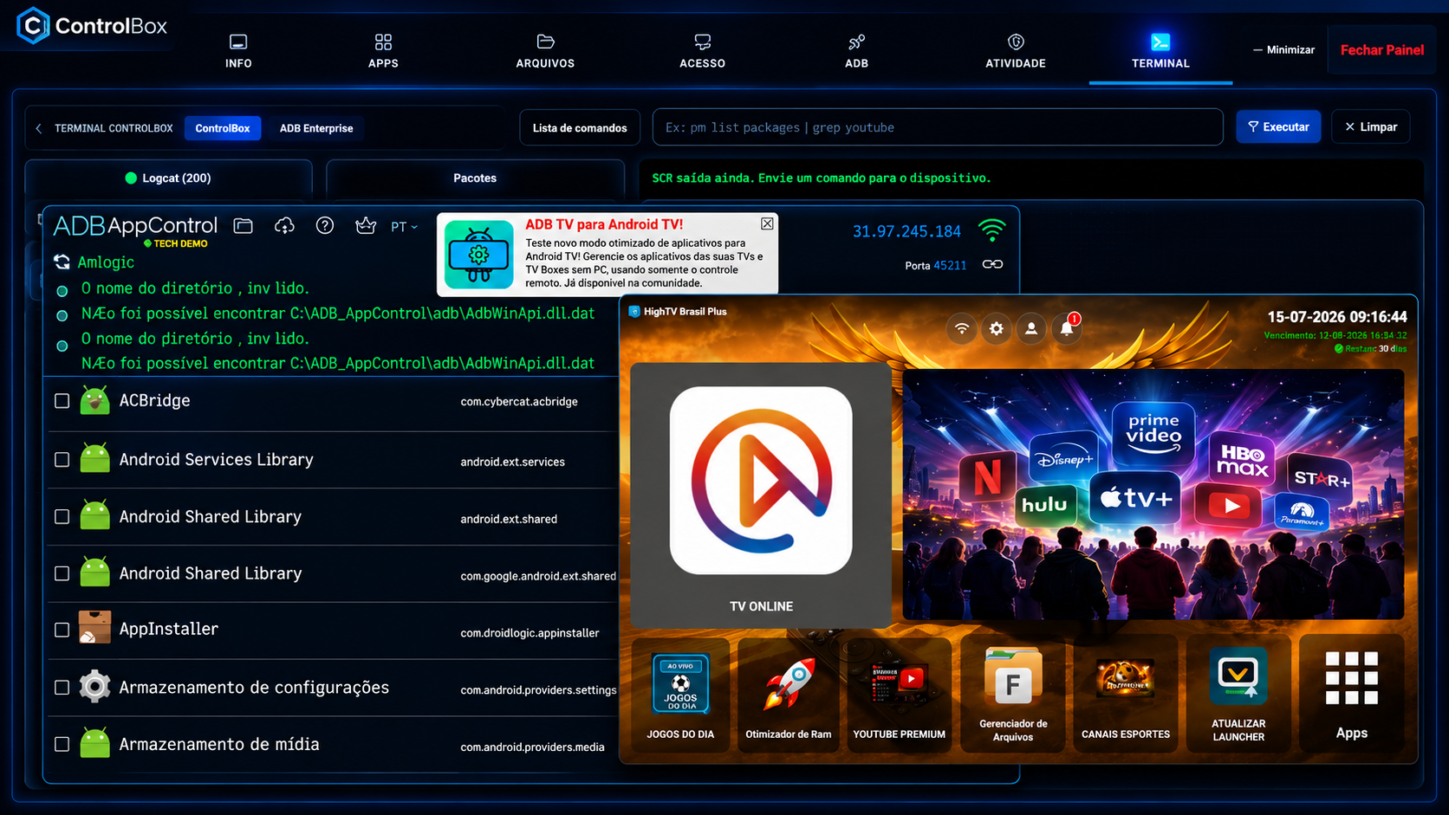The width and height of the screenshot is (1449, 815).
Task: Click the refresh icon beside Amlogic
Action: tap(62, 262)
